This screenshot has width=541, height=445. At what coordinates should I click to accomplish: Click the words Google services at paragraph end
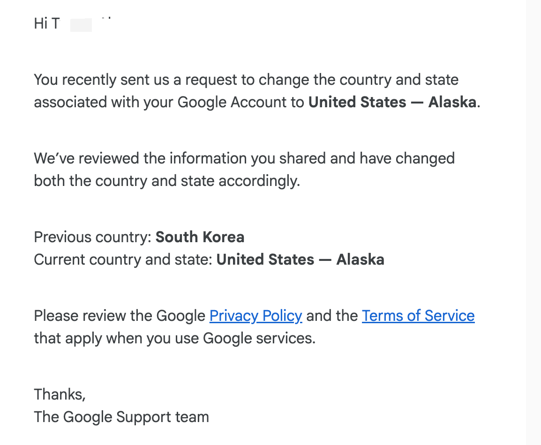click(x=259, y=338)
